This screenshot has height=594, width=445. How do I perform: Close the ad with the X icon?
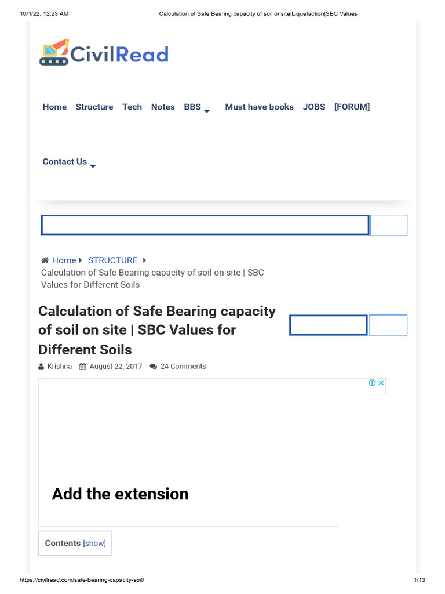(381, 383)
